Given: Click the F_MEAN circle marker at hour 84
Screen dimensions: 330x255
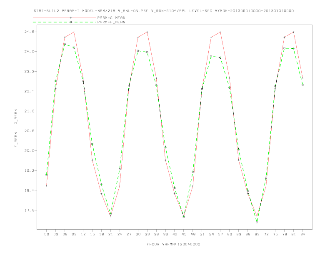Looking at the screenshot, I should (302, 85).
